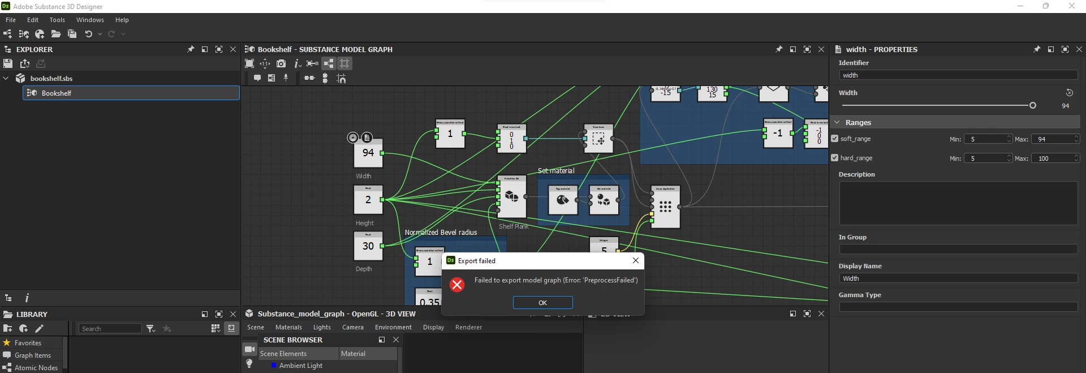Pin the Explorer panel
The image size is (1086, 373).
click(191, 49)
